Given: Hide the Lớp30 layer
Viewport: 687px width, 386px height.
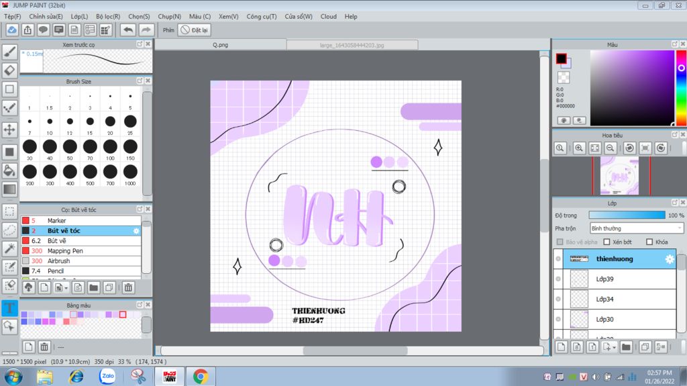Looking at the screenshot, I should coord(558,320).
